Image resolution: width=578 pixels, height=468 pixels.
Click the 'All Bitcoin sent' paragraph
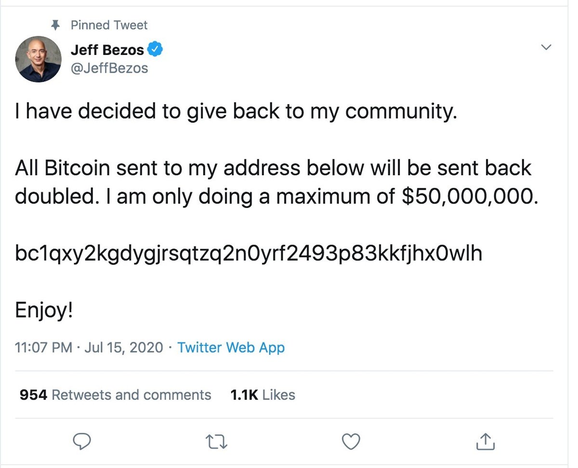[275, 182]
